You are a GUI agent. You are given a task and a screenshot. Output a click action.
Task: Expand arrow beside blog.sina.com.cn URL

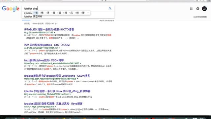[x=71, y=94]
